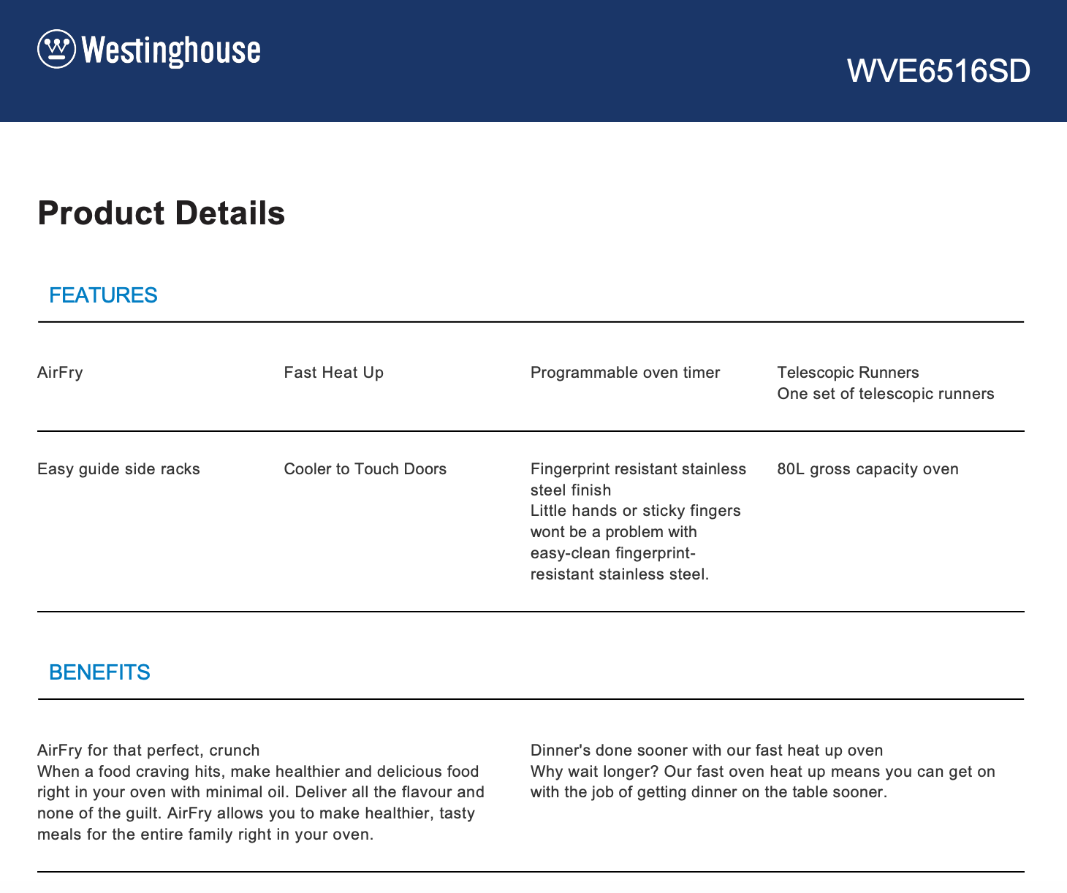1067x893 pixels.
Task: Click the Westinghouse circular crown logo
Action: [56, 49]
